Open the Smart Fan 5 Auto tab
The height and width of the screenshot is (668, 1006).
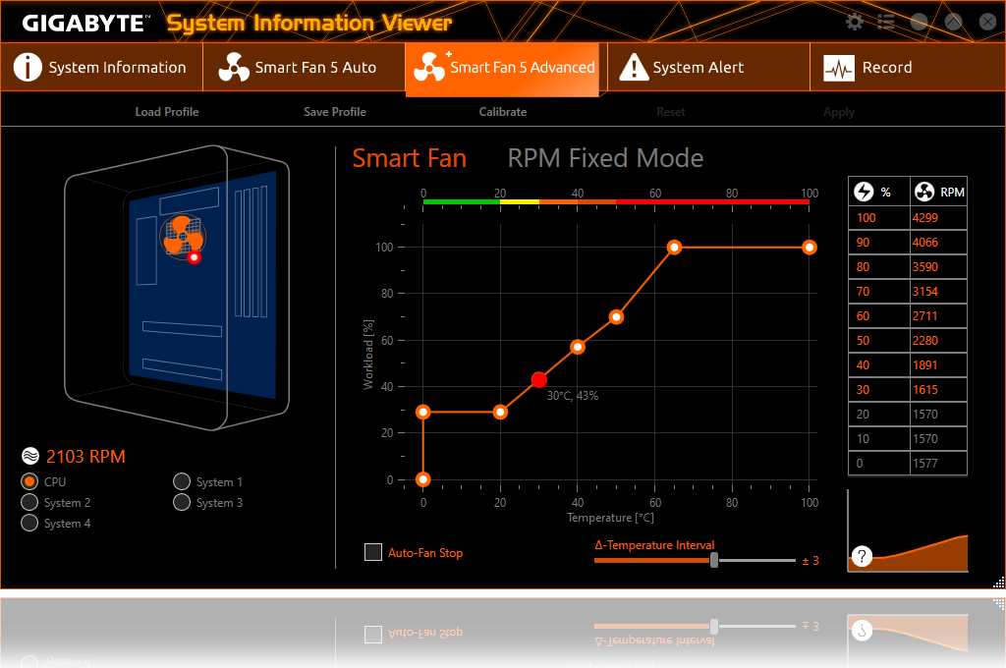point(304,68)
